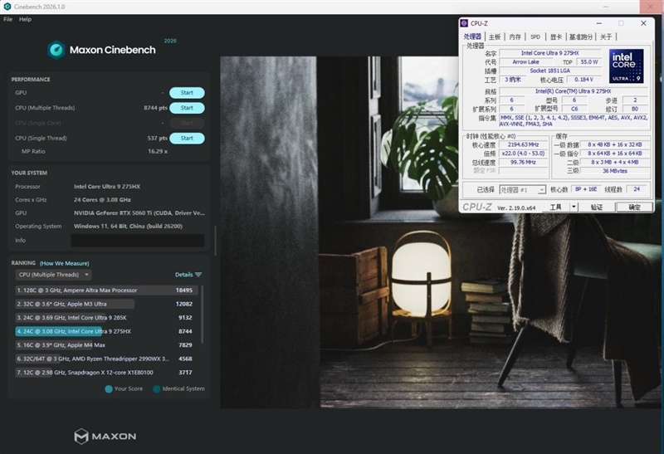
Task: Open the How We Measure link
Action: click(x=65, y=263)
